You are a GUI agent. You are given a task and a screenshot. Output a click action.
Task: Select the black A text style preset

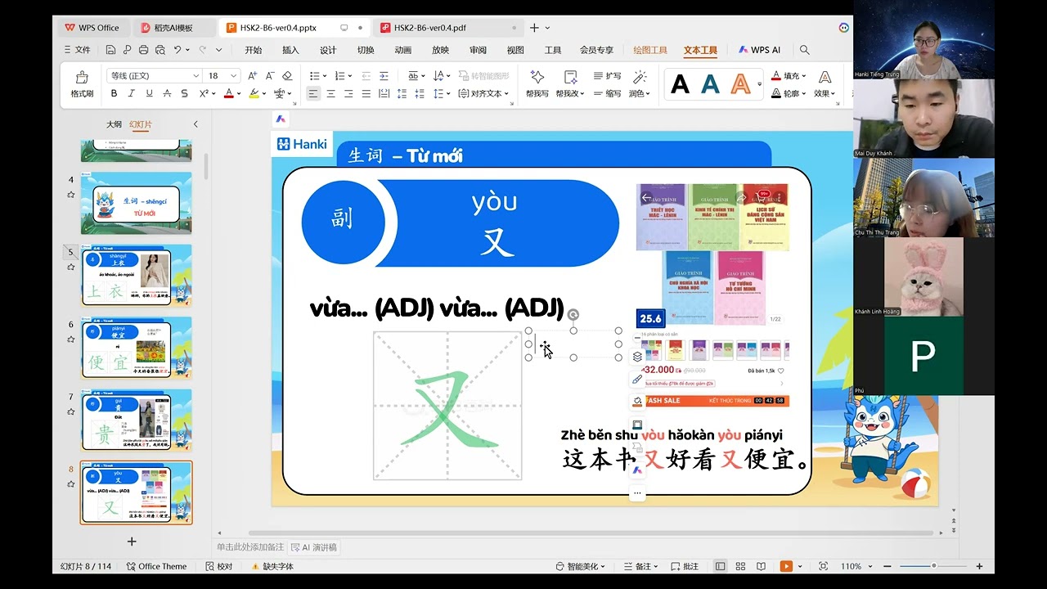point(681,84)
